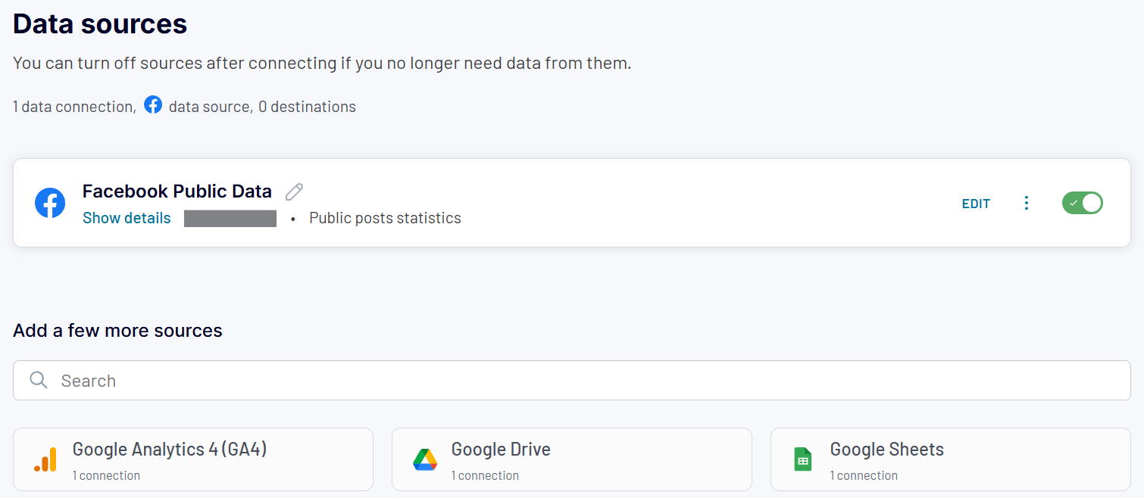
Task: Click the Google Sheets icon
Action: [802, 459]
